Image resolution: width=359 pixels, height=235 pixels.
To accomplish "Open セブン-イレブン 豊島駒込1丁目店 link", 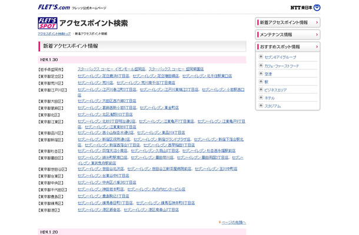I will pyautogui.click(x=103, y=196).
